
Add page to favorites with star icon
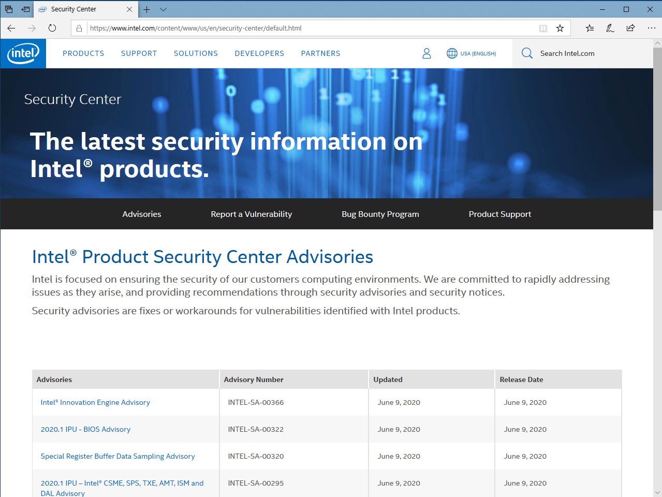click(560, 28)
